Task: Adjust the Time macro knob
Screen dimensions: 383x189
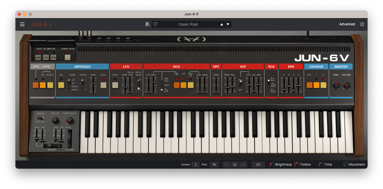Action: (x=321, y=165)
